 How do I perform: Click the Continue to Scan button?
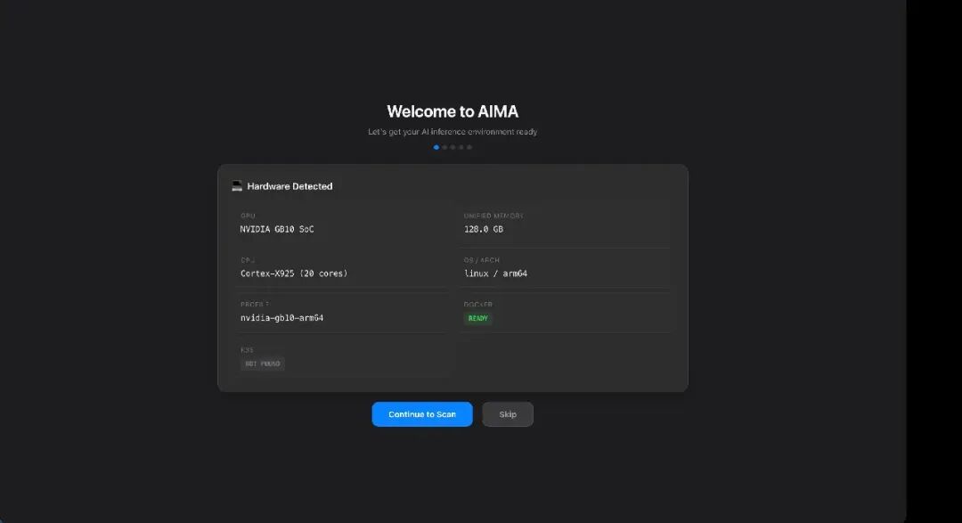422,414
